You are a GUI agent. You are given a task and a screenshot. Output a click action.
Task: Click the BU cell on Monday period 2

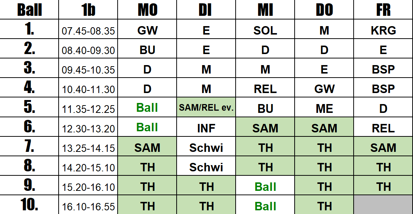[x=147, y=49]
